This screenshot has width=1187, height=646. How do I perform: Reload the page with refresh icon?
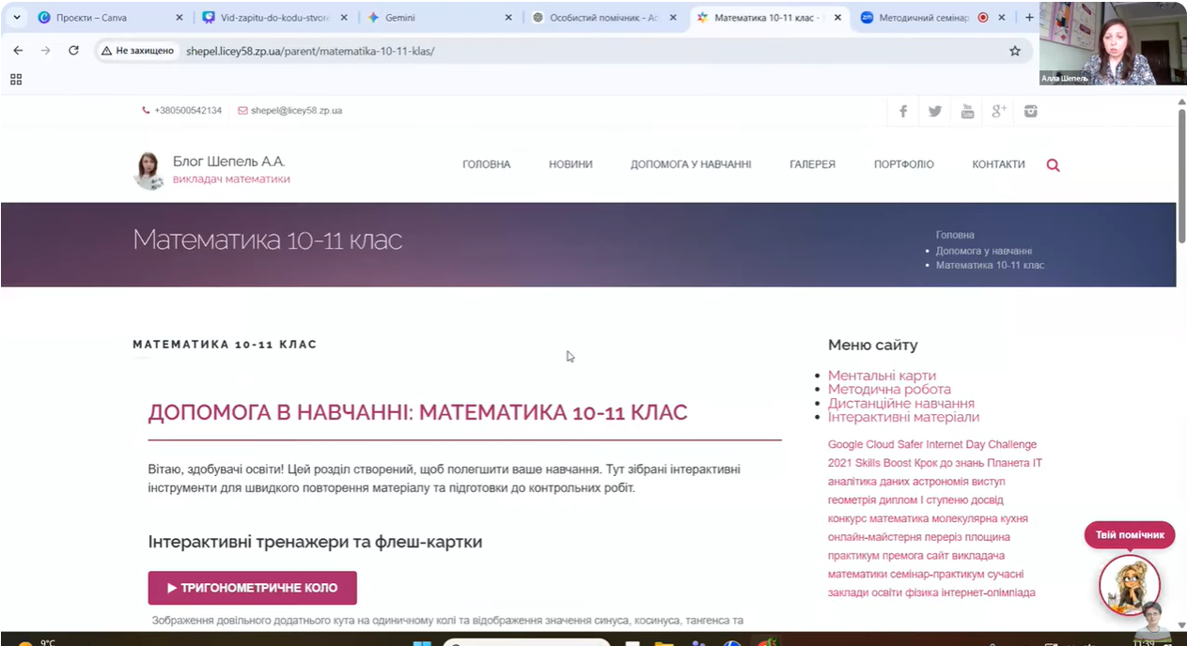click(73, 51)
